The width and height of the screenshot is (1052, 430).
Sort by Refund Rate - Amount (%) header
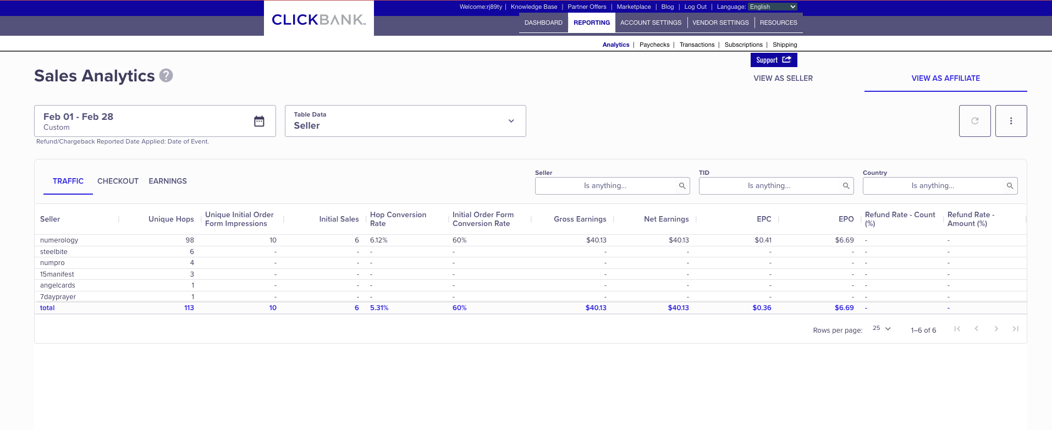[x=971, y=219]
